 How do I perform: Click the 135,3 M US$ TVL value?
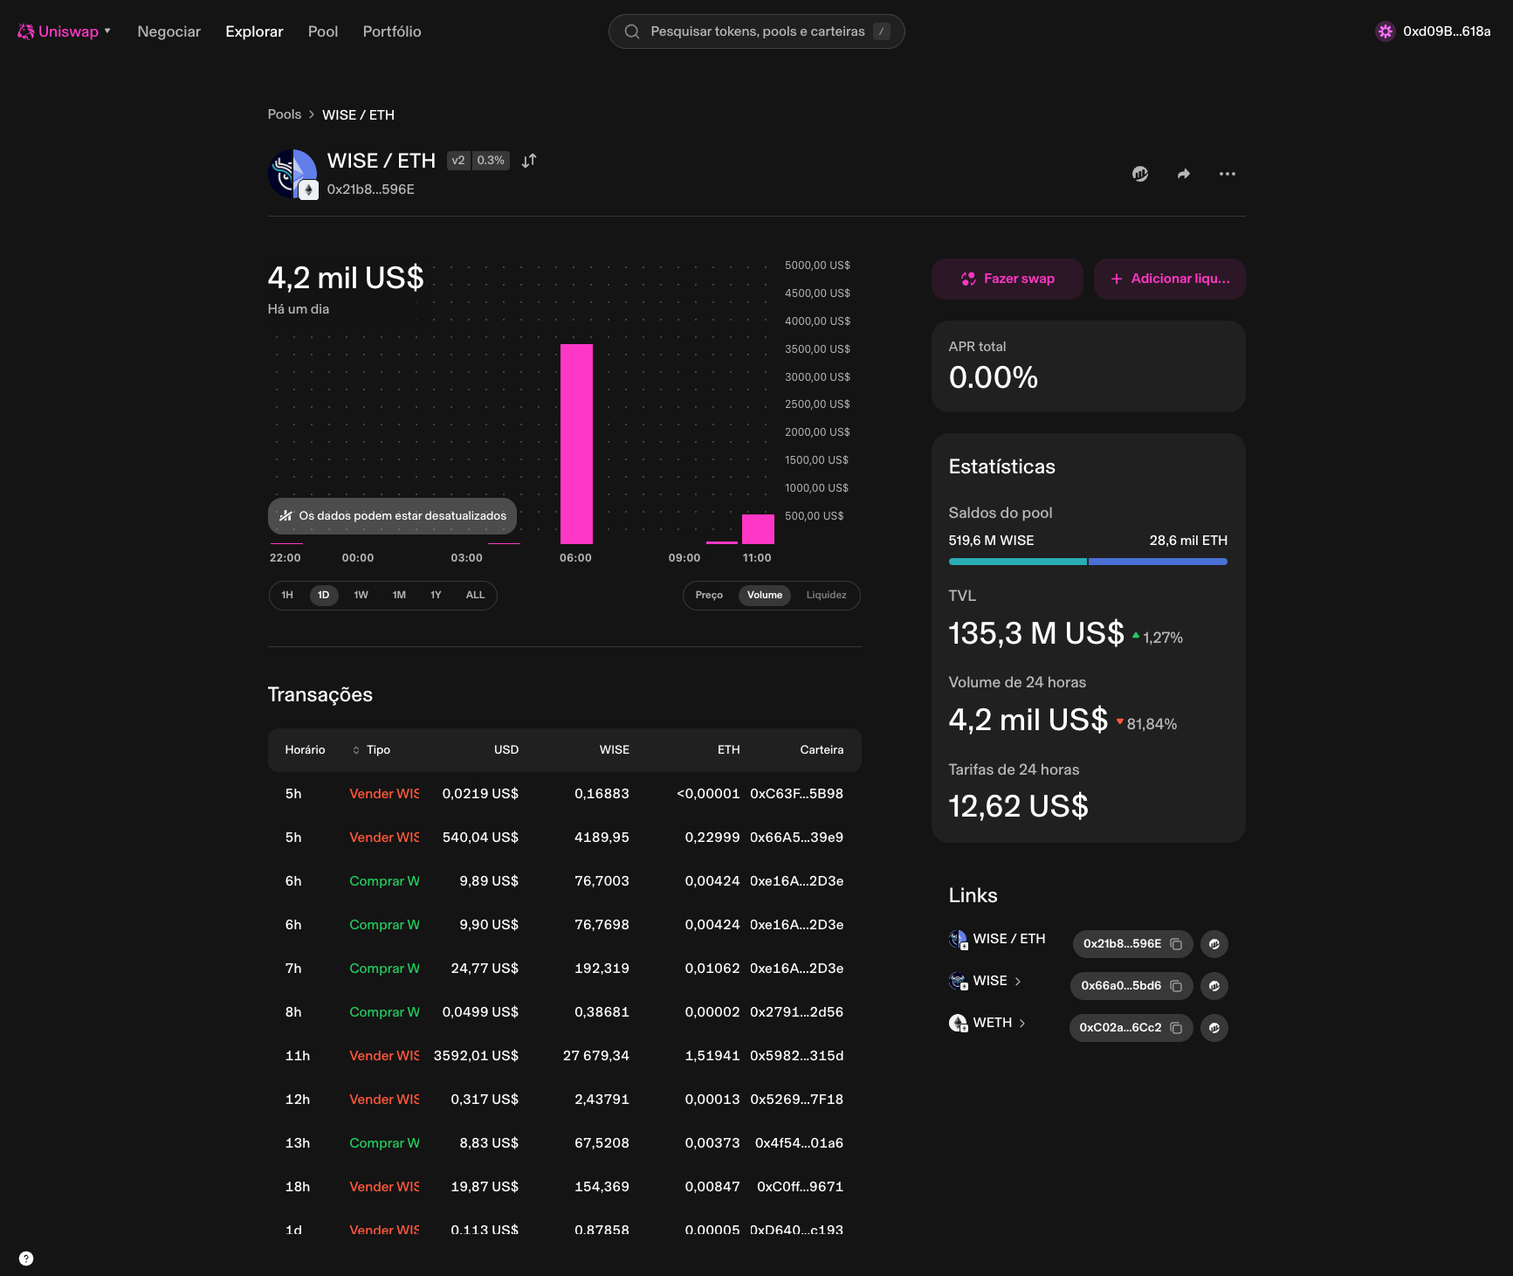click(1036, 633)
